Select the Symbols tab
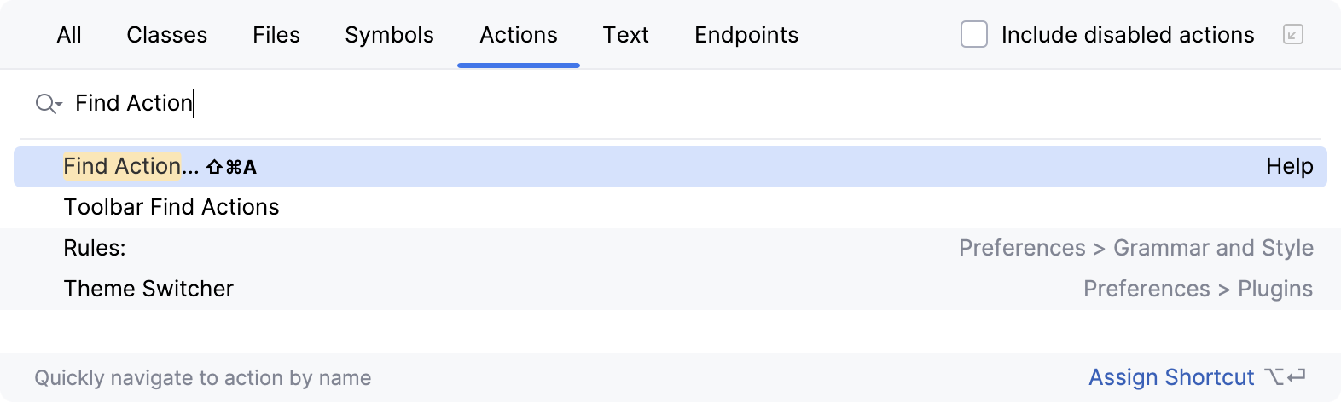 click(389, 35)
